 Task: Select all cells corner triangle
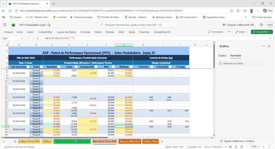pos(7,45)
